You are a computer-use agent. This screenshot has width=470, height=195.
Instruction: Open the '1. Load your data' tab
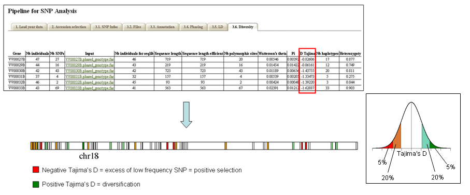point(30,27)
